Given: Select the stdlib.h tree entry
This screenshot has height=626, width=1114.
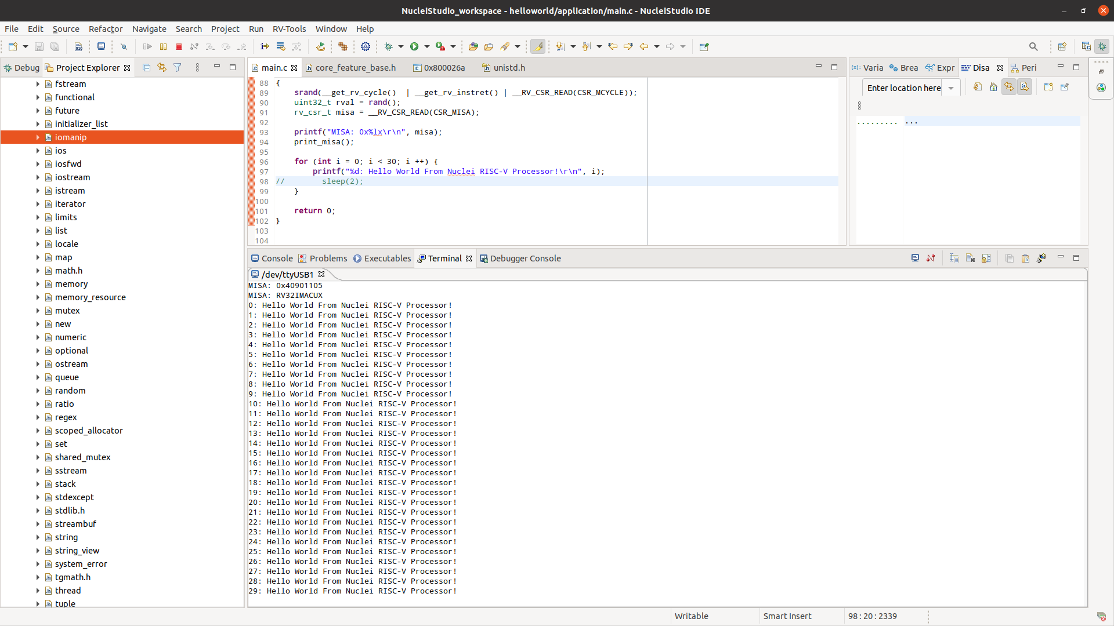Looking at the screenshot, I should click(70, 511).
